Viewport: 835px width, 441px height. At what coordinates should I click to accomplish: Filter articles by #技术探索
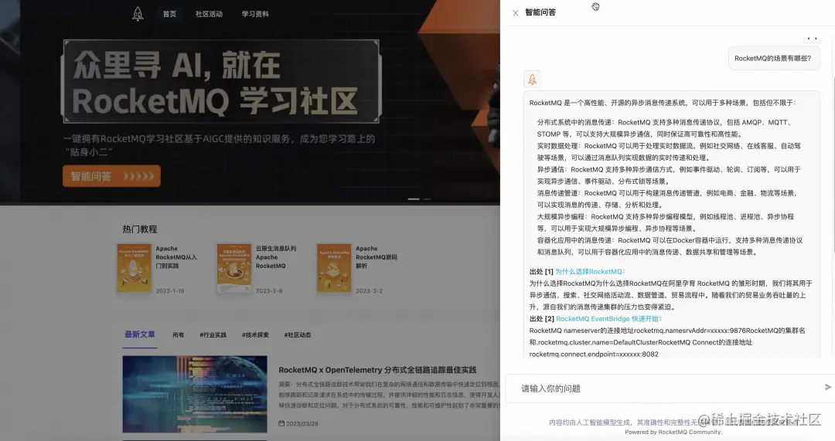[x=255, y=334]
